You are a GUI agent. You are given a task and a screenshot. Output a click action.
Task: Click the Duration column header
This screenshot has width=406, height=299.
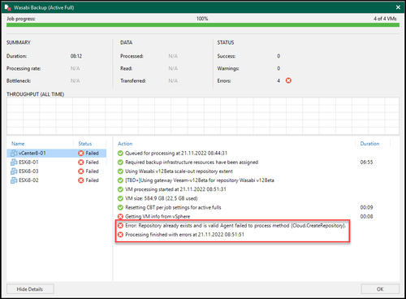369,144
